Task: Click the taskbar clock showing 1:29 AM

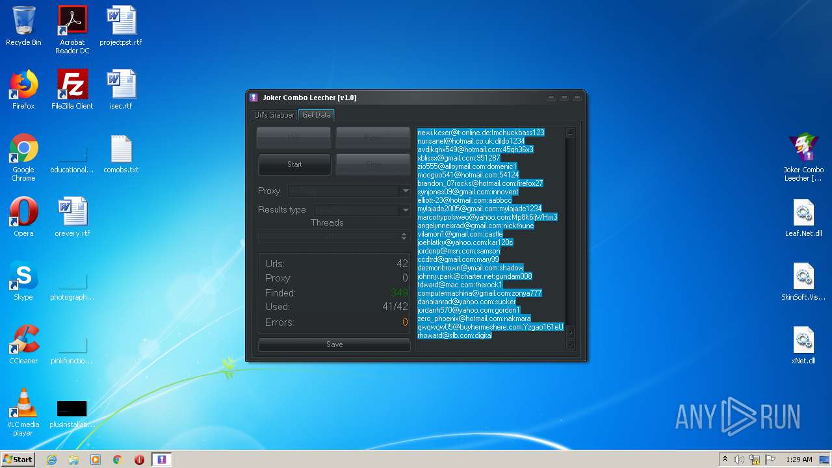Action: (799, 460)
